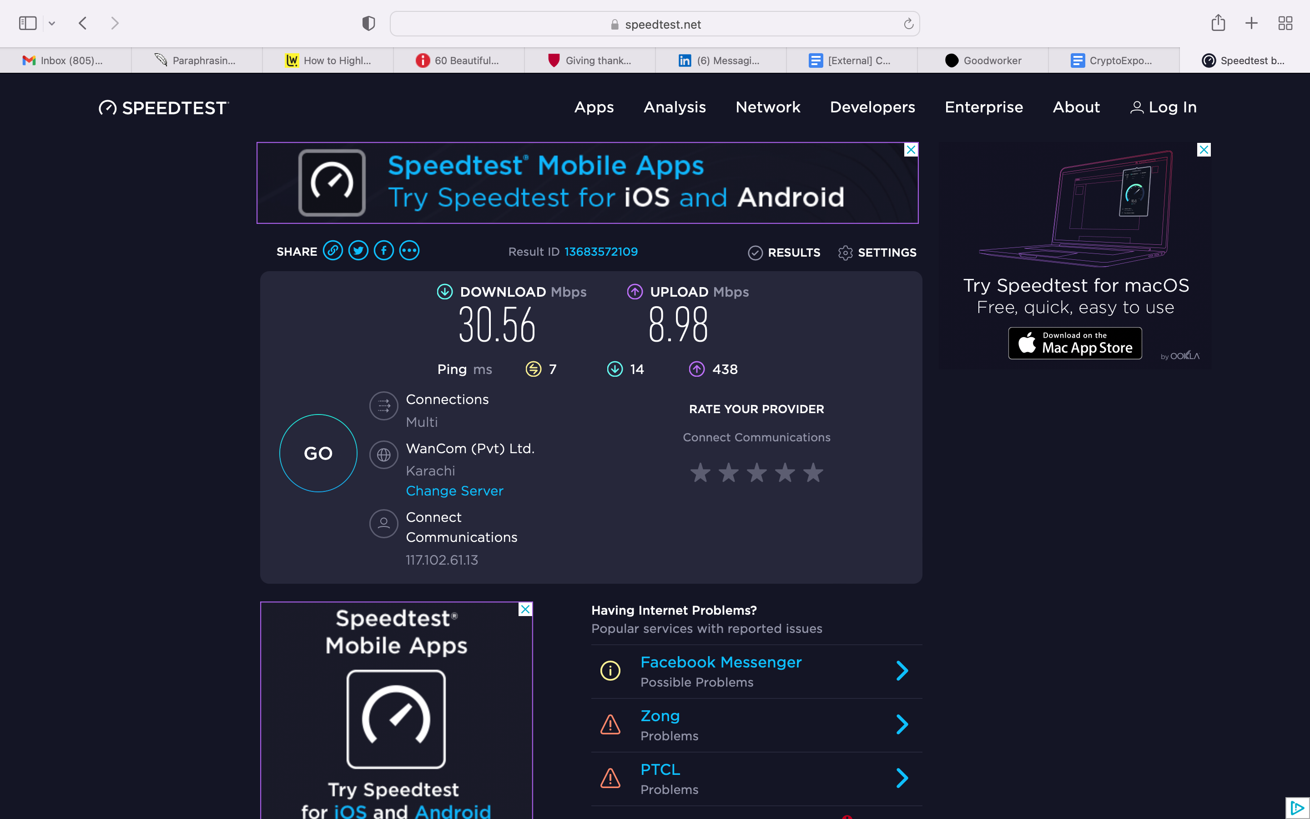Switch to the How to Highlight tab
Image resolution: width=1310 pixels, height=819 pixels.
pos(327,60)
